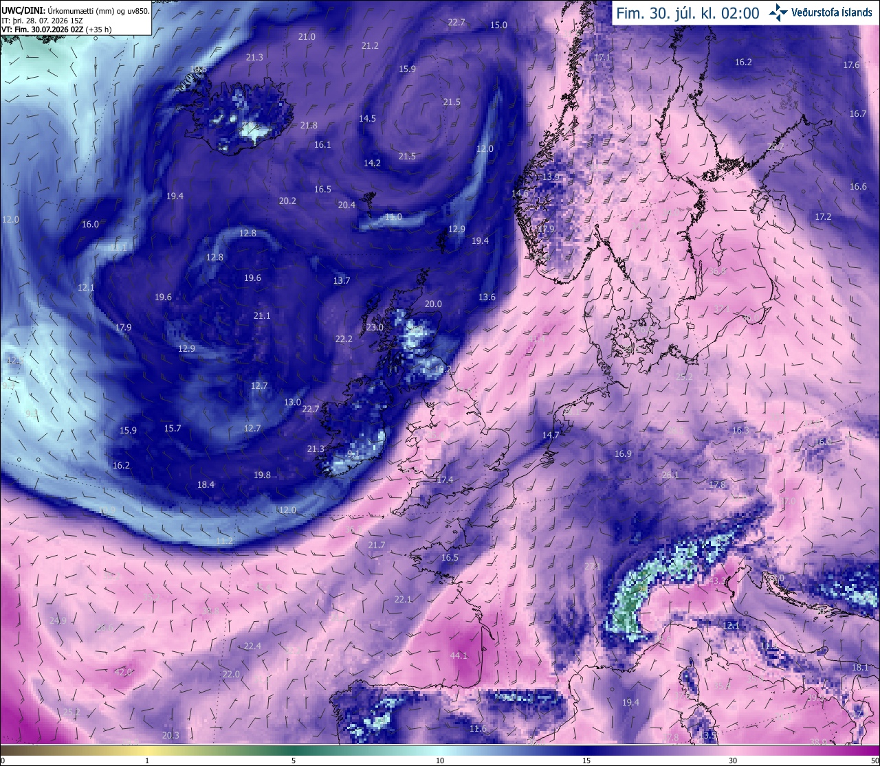Select the 23.0 label near western Scotland
The image size is (880, 766).
pyautogui.click(x=375, y=328)
